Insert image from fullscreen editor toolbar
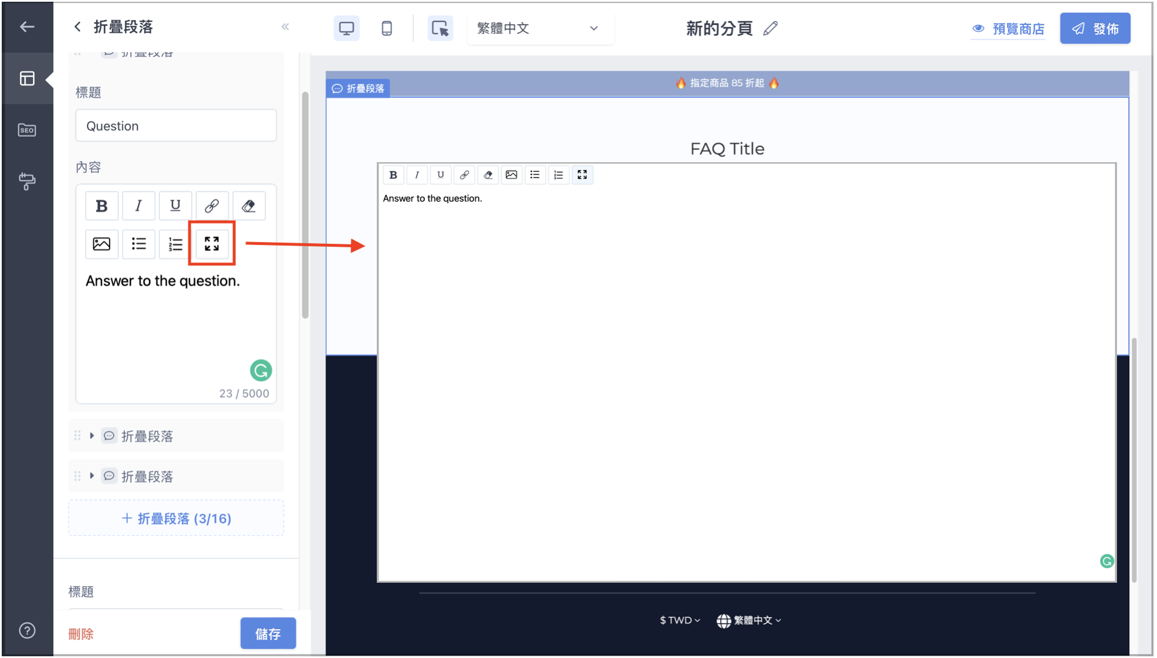 [511, 175]
